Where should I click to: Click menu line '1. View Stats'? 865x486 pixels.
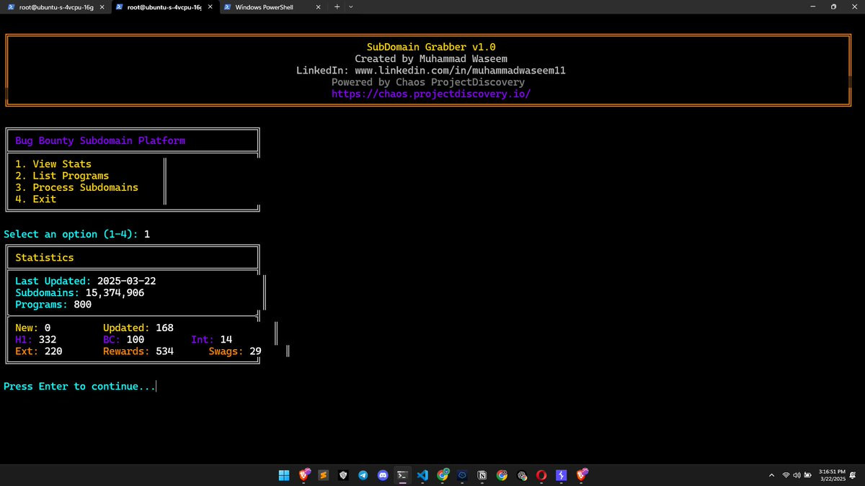[x=53, y=164]
